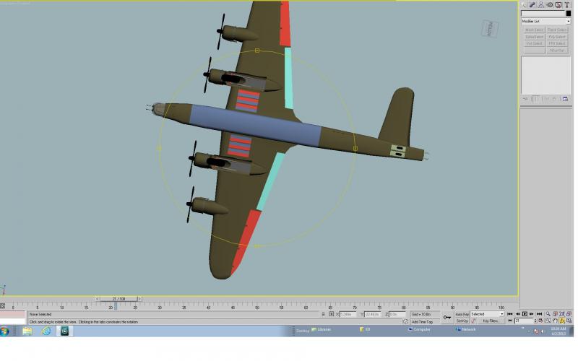Click the Y coordinate field
The image size is (578, 361).
tap(372, 314)
